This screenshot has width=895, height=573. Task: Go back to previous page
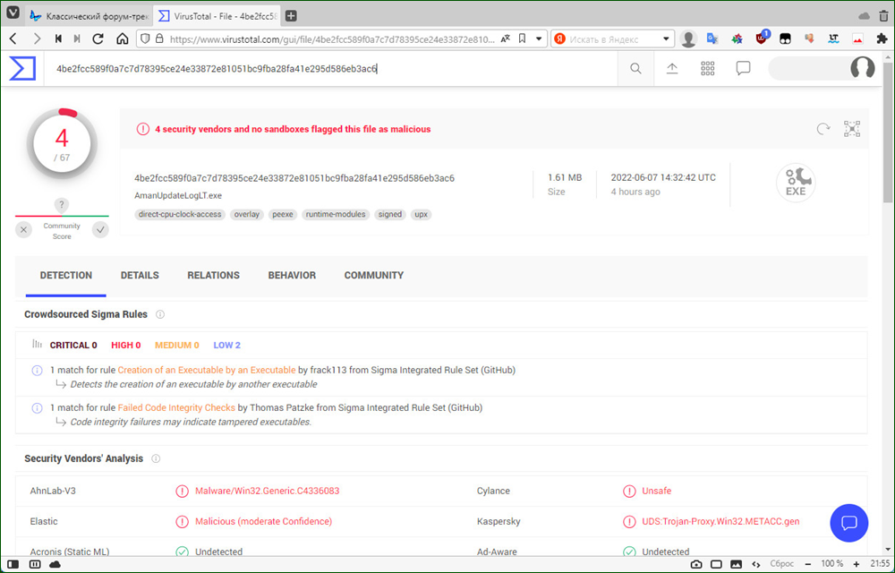tap(13, 38)
